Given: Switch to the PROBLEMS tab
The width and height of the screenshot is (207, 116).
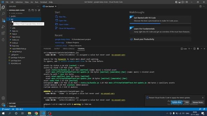Looking at the screenshot, I should coord(47,49).
